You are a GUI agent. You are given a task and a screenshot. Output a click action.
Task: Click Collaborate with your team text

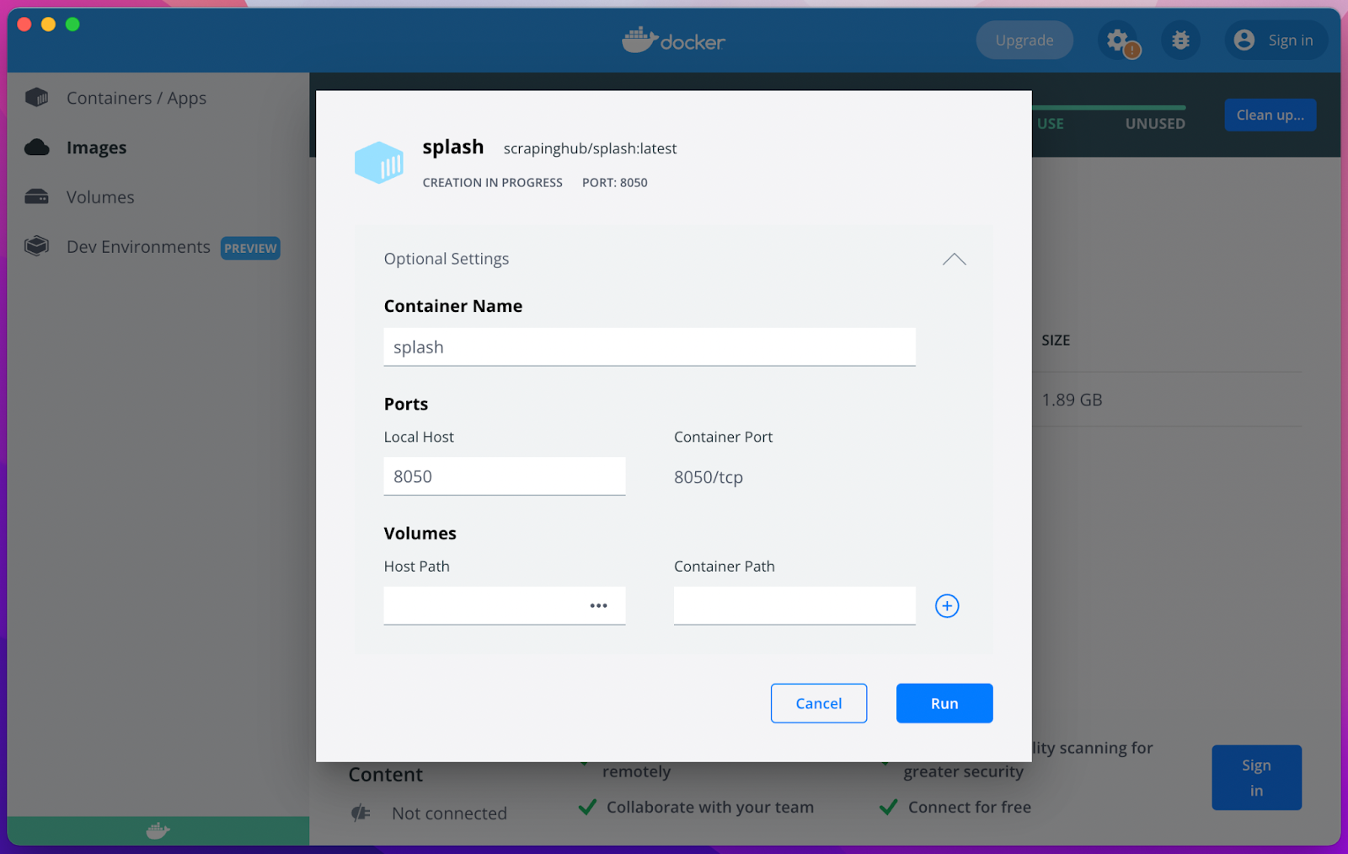coord(710,808)
